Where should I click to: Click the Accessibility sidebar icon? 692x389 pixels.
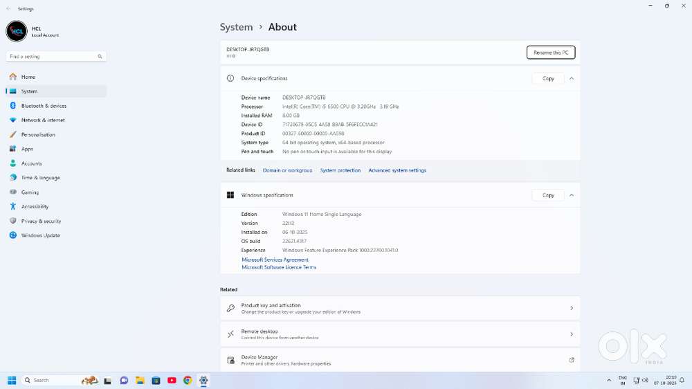pos(12,206)
